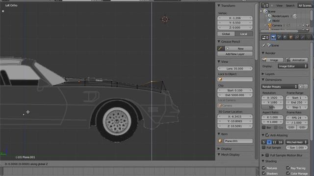Click the Scene icon in the outliner
This screenshot has height=176, width=314.
[265, 11]
